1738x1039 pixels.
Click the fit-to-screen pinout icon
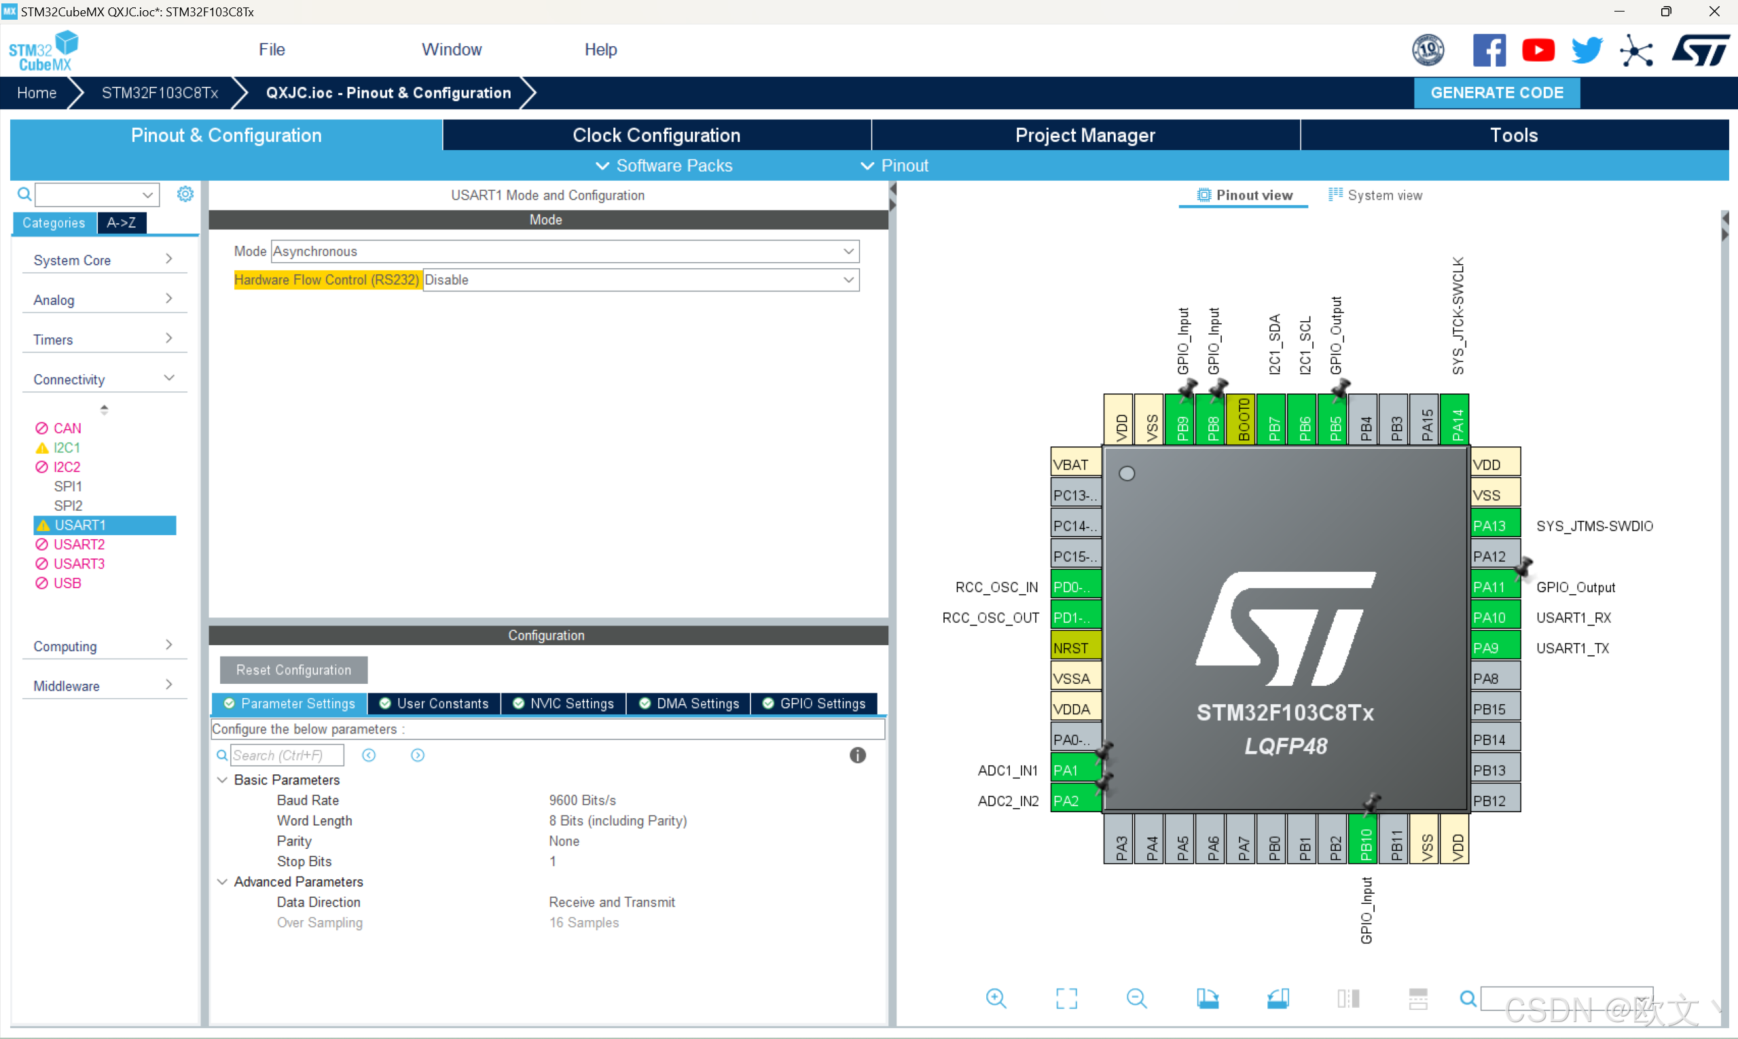click(1066, 998)
